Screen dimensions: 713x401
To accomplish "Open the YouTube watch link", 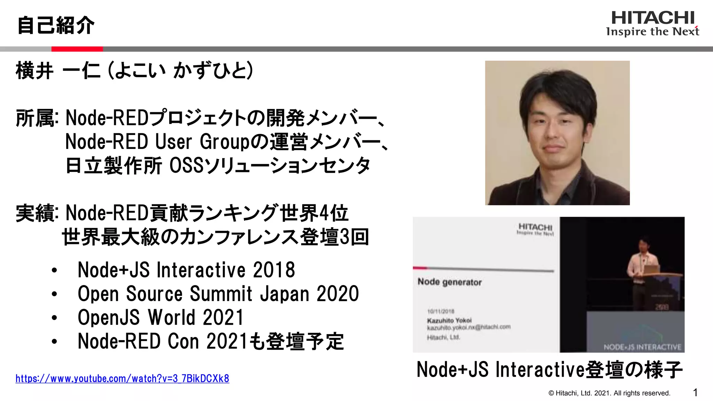I will click(x=122, y=378).
